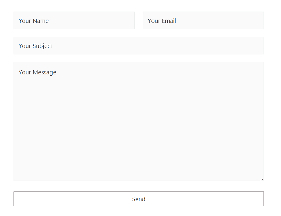Place cursor in the name field
Screen dimensions: 281x216
(74, 20)
